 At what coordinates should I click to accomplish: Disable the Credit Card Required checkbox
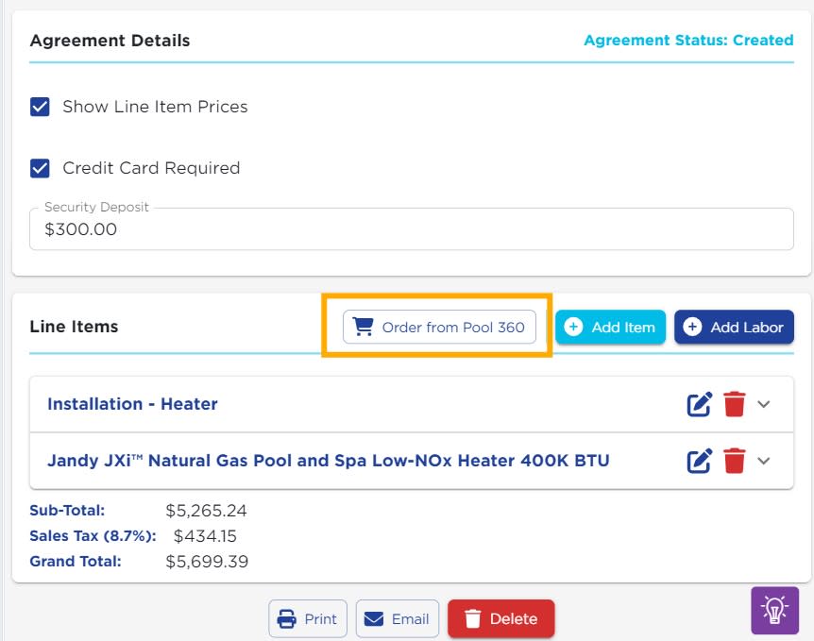tap(40, 168)
